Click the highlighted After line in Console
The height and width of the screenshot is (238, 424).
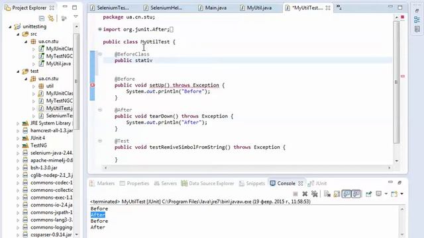click(98, 215)
